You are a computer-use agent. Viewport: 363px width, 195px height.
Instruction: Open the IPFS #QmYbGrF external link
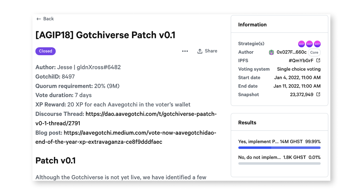[305, 61]
